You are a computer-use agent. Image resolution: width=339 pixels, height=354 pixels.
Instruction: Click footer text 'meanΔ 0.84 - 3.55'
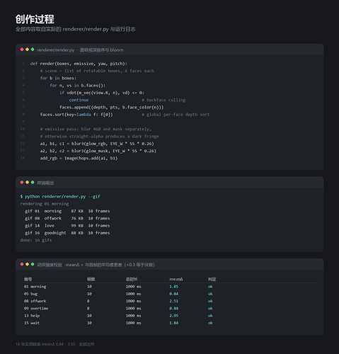(x=59, y=344)
